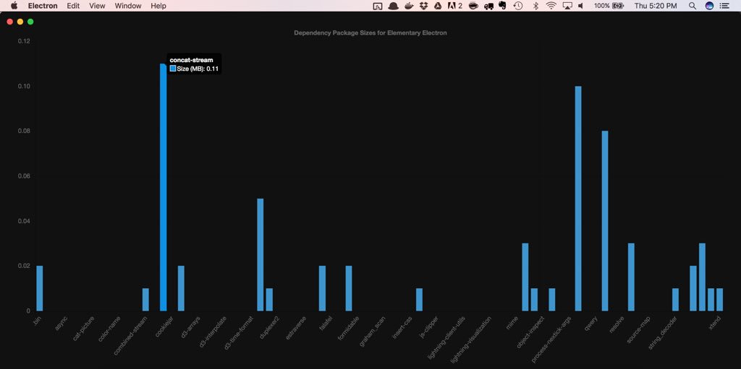Image resolution: width=741 pixels, height=369 pixels.
Task: Open the volume control icon
Action: (x=581, y=6)
